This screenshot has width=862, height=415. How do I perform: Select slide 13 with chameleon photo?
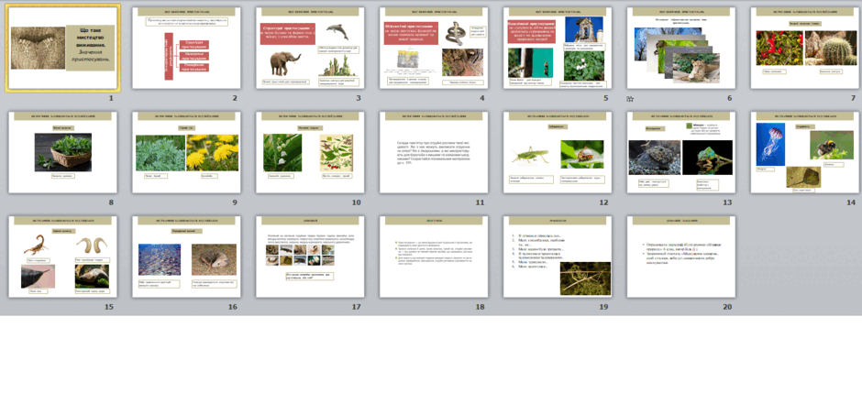pyautogui.click(x=681, y=152)
